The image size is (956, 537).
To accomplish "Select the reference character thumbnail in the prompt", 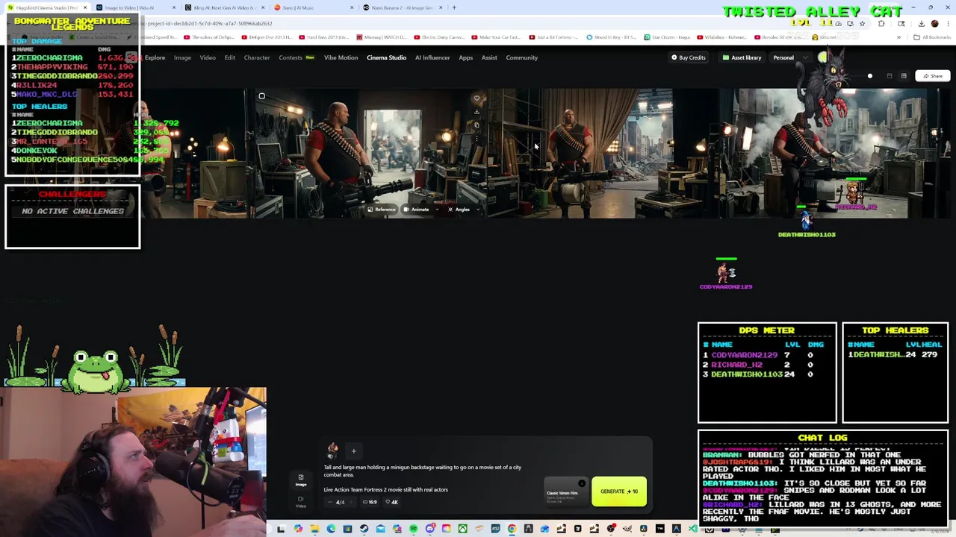I will 332,451.
